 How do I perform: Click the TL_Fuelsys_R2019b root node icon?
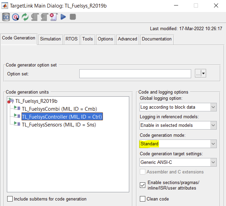11,100
